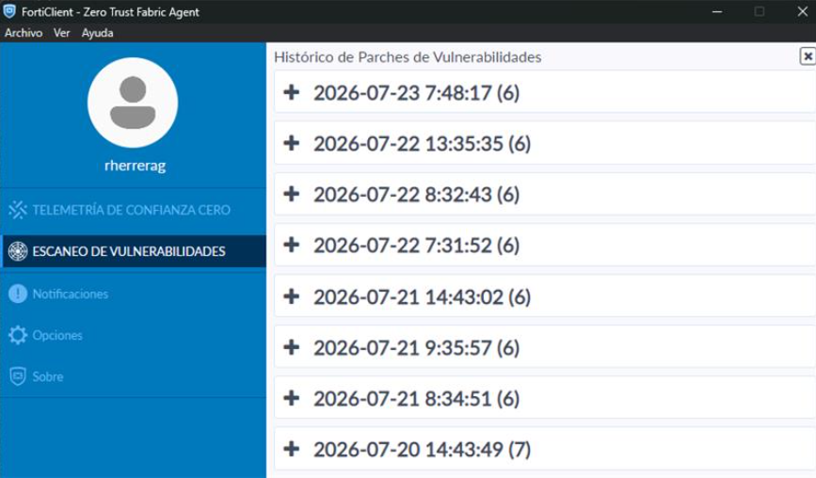Click the 2026-07-23 7:48:17 (6) text

pos(416,93)
